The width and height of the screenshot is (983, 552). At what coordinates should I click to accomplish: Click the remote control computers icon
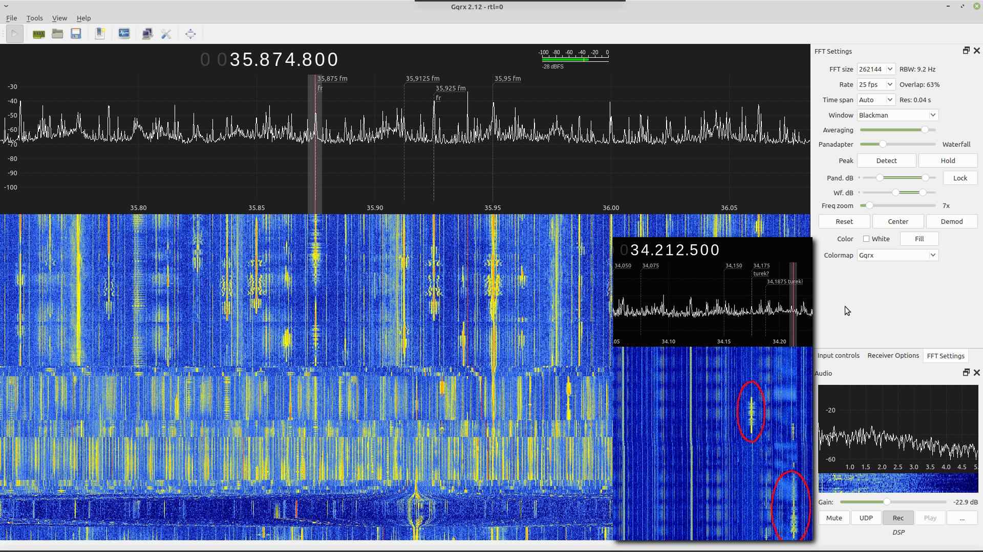147,34
